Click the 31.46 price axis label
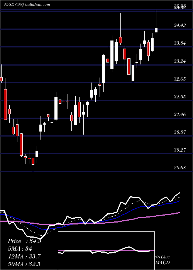 click(x=180, y=115)
